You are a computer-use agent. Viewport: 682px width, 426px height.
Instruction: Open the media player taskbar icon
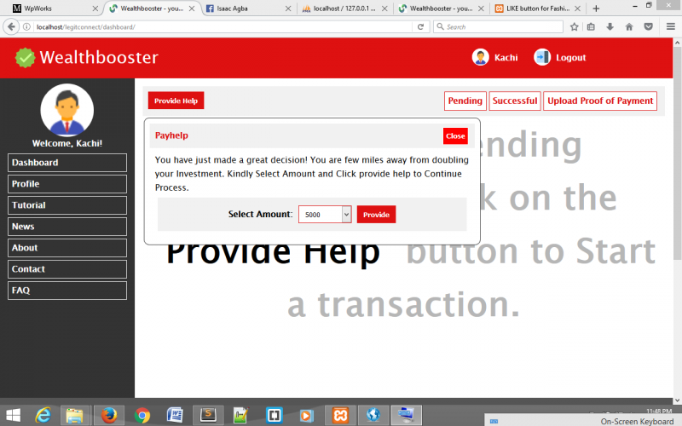[x=306, y=416]
